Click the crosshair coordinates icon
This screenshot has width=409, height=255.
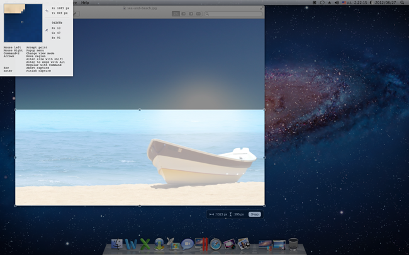47,11
